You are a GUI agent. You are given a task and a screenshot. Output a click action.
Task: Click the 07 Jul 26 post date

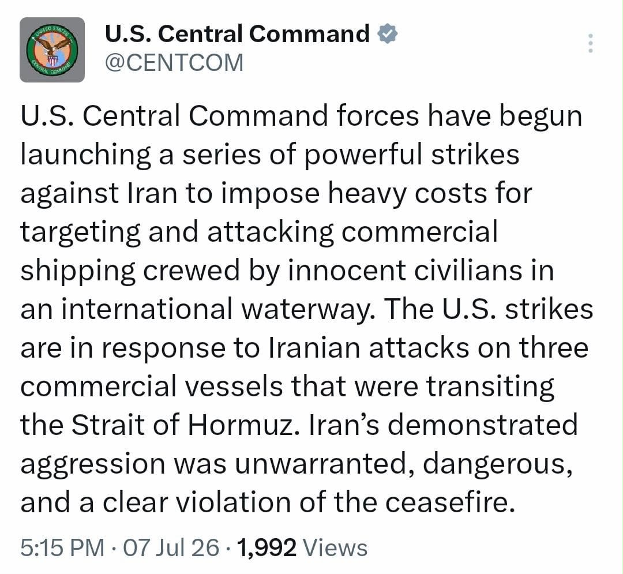coord(171,548)
